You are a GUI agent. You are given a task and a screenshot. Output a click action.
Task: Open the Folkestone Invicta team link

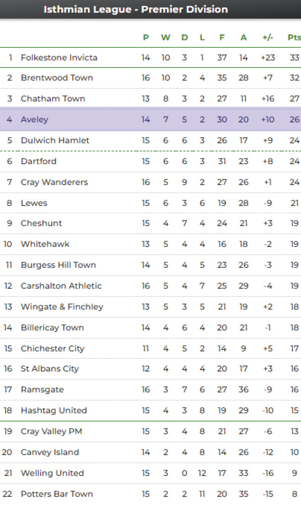pyautogui.click(x=59, y=57)
